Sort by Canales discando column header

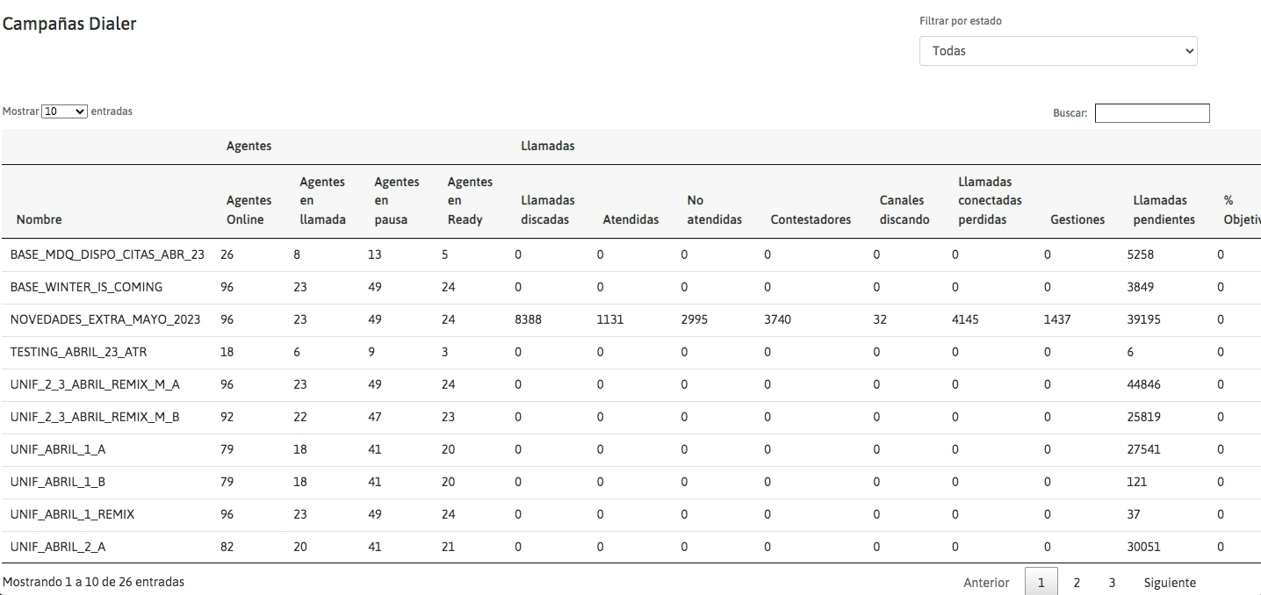[904, 210]
